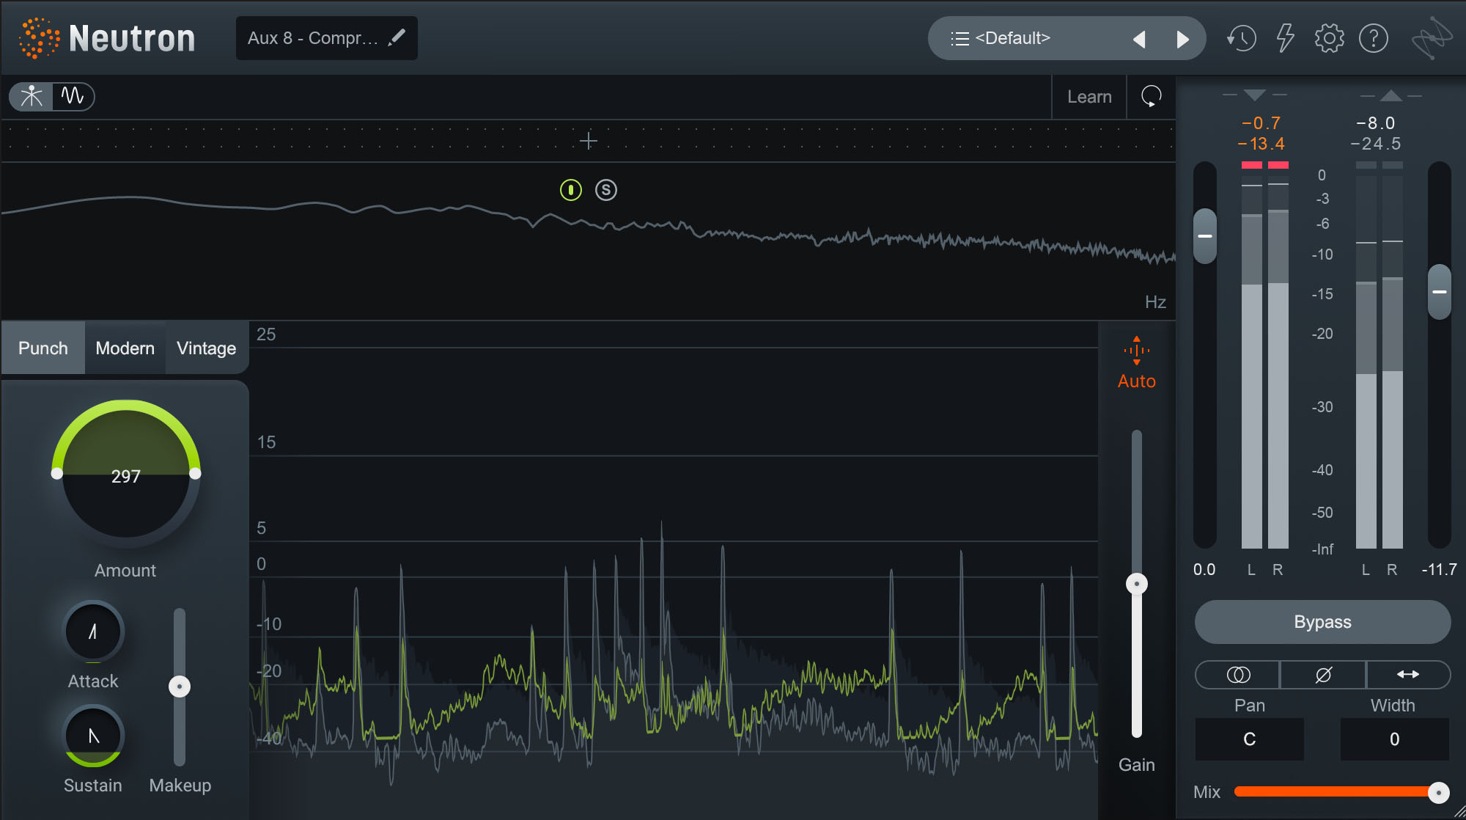
Task: Click the Width value field 0
Action: (x=1395, y=739)
